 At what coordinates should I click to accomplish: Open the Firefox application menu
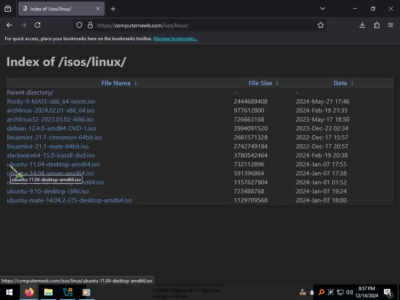click(391, 25)
